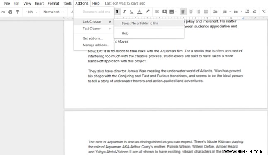
Task: Print the document with printer icon
Action: tap(10, 12)
